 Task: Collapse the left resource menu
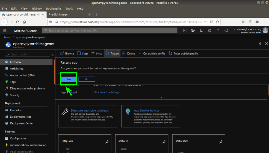pyautogui.click(x=53, y=55)
